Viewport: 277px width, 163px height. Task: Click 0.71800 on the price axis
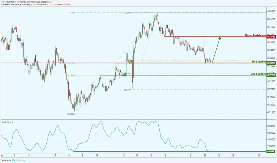271,112
